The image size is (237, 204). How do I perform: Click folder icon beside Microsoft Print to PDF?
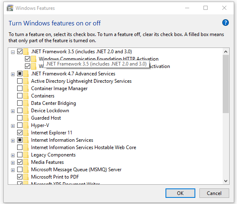[26, 177]
